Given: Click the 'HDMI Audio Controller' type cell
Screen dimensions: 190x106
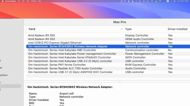Looking at the screenshot, I should [x=140, y=39].
